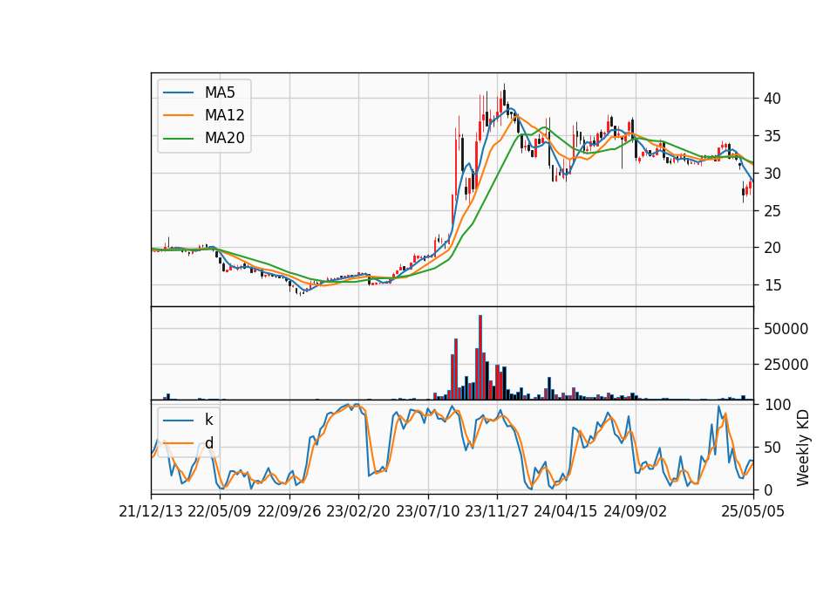
Task: Click the MA12 legend label
Action: (224, 115)
